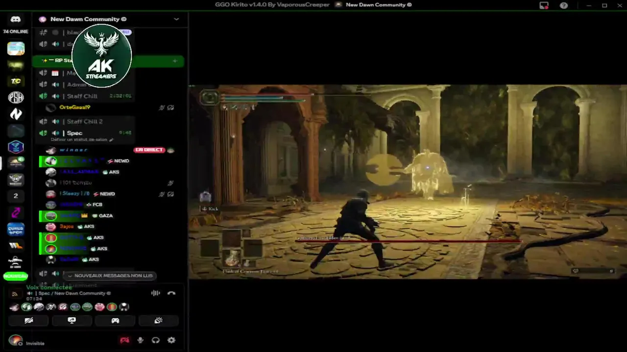Screen dimensions: 627x352
Task: Disconnect from voice with phone icon
Action: point(171,293)
